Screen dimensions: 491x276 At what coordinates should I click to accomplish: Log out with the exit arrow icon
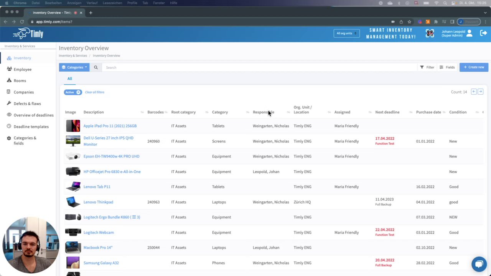[x=483, y=33]
